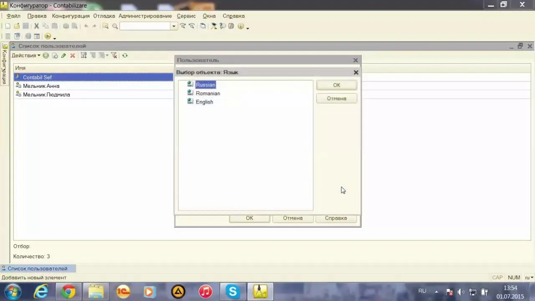Show hidden tray icons arrow
The width and height of the screenshot is (535, 301).
pyautogui.click(x=436, y=292)
